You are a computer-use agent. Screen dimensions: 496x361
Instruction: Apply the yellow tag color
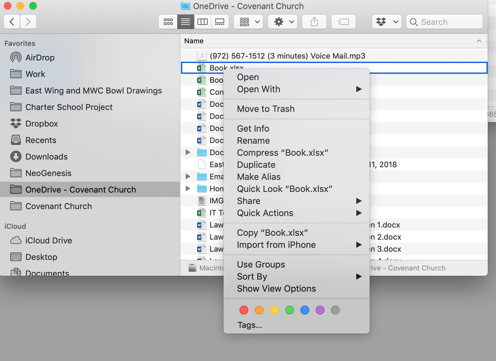pyautogui.click(x=274, y=310)
